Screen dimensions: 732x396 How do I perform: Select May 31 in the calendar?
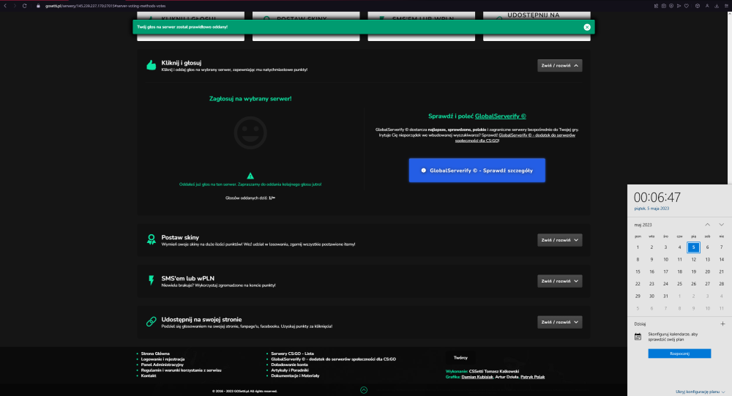[665, 296]
